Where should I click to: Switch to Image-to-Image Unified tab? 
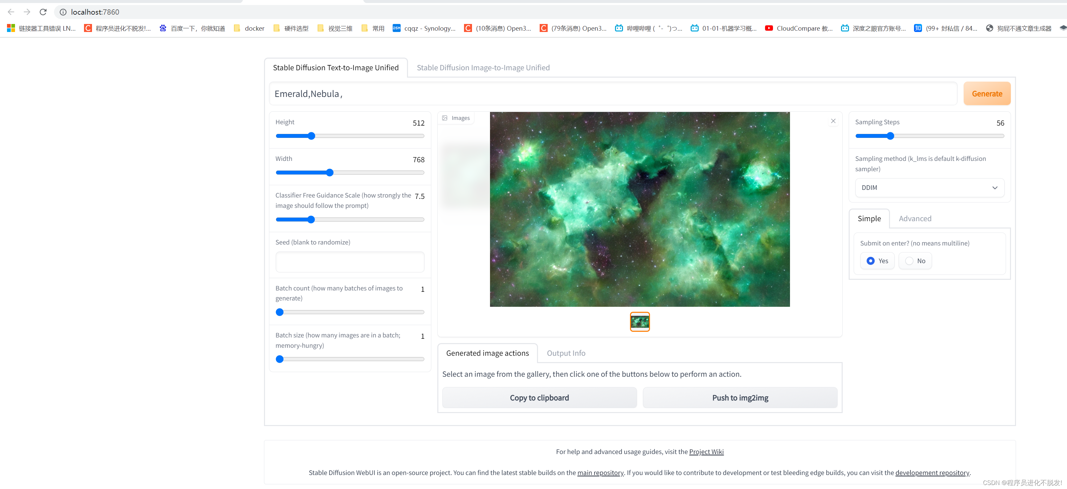[483, 68]
